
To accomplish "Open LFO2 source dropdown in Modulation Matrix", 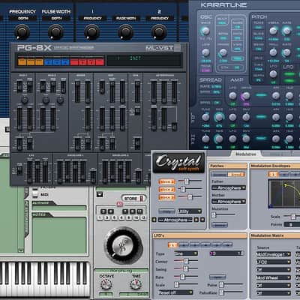I will (x=274, y=262).
